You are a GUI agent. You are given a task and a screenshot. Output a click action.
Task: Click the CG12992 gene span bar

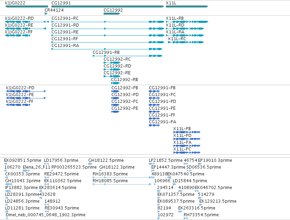[112, 14]
